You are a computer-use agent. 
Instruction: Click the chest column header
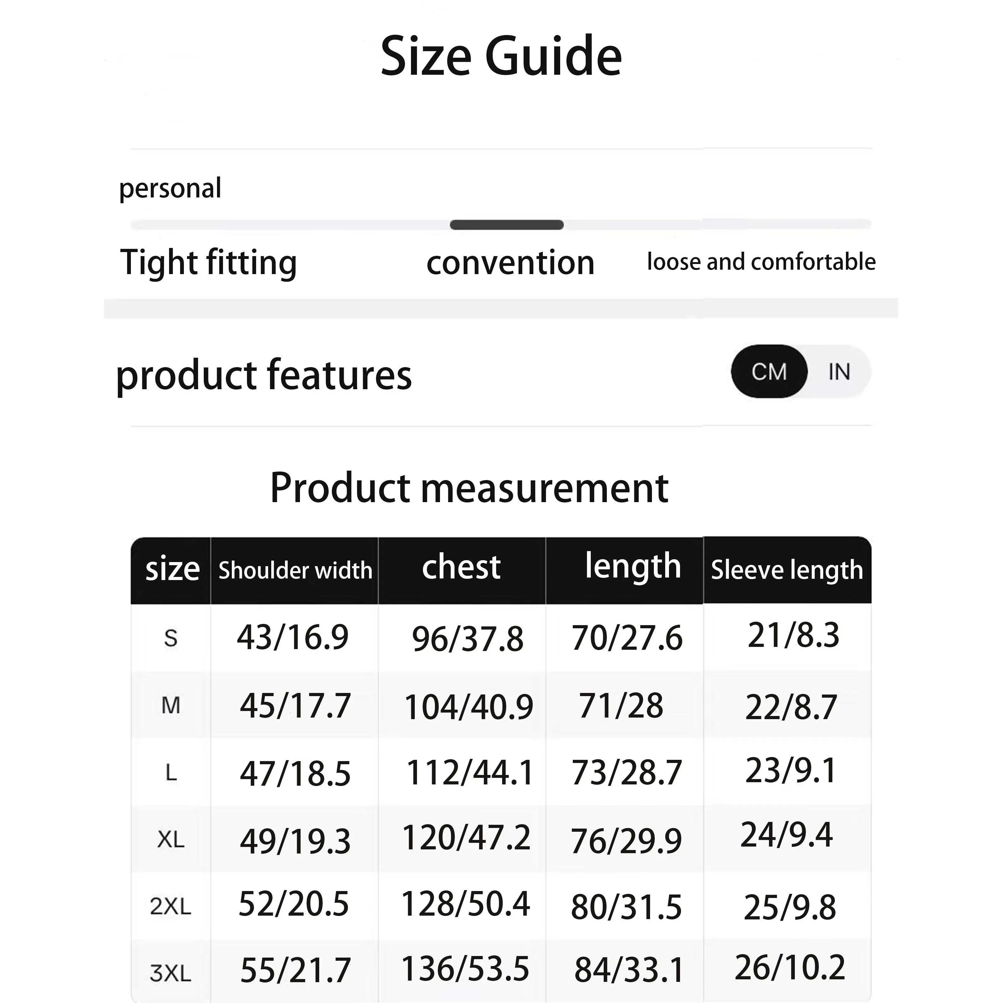click(461, 567)
